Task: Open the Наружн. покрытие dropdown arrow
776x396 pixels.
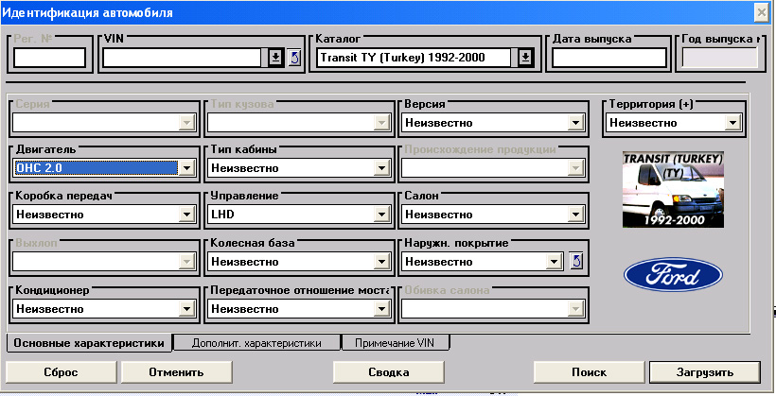Action: click(x=554, y=262)
